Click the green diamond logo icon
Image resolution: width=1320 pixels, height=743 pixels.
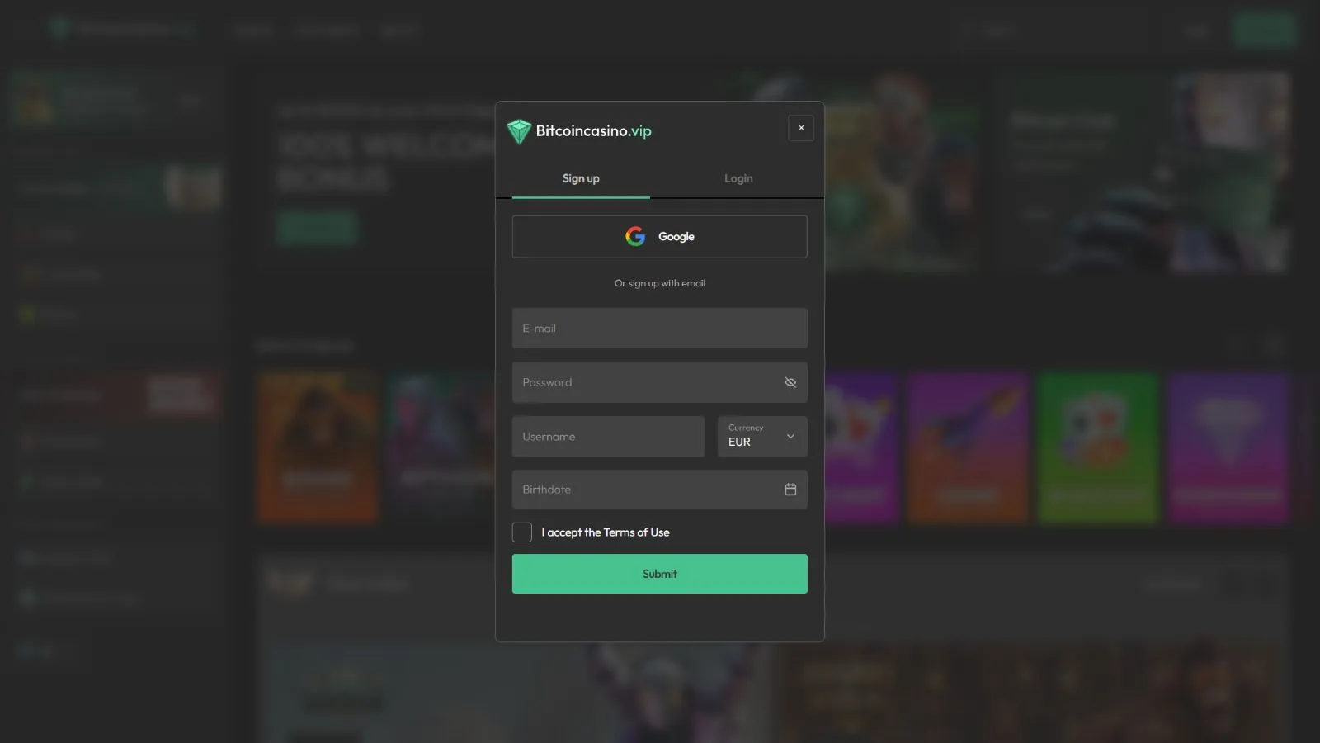coord(519,131)
